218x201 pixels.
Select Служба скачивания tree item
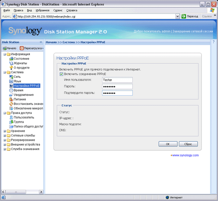(25, 149)
